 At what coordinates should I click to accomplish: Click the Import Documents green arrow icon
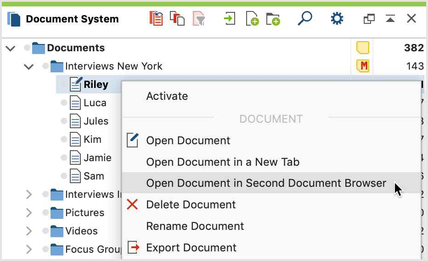tap(230, 18)
